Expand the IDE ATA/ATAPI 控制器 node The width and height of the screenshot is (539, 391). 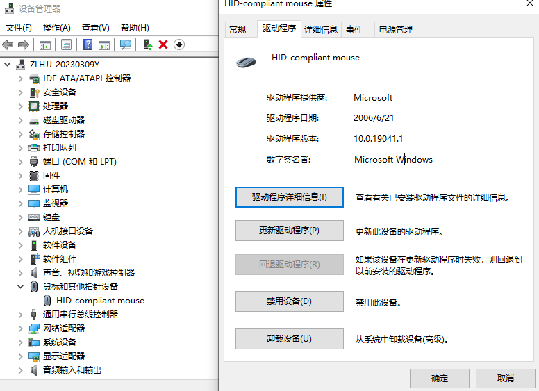[x=20, y=78]
